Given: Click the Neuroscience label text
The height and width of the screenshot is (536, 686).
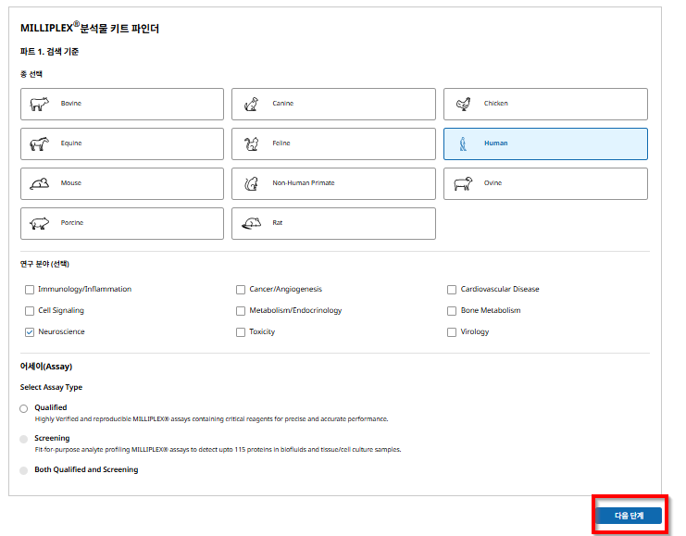Looking at the screenshot, I should coord(61,331).
